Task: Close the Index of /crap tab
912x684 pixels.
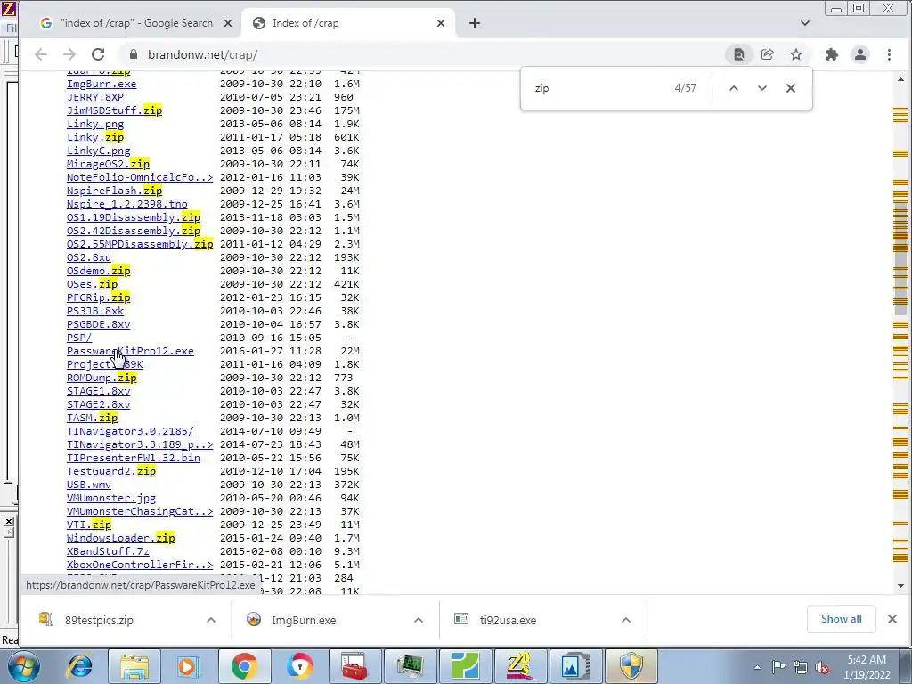Action: (441, 23)
